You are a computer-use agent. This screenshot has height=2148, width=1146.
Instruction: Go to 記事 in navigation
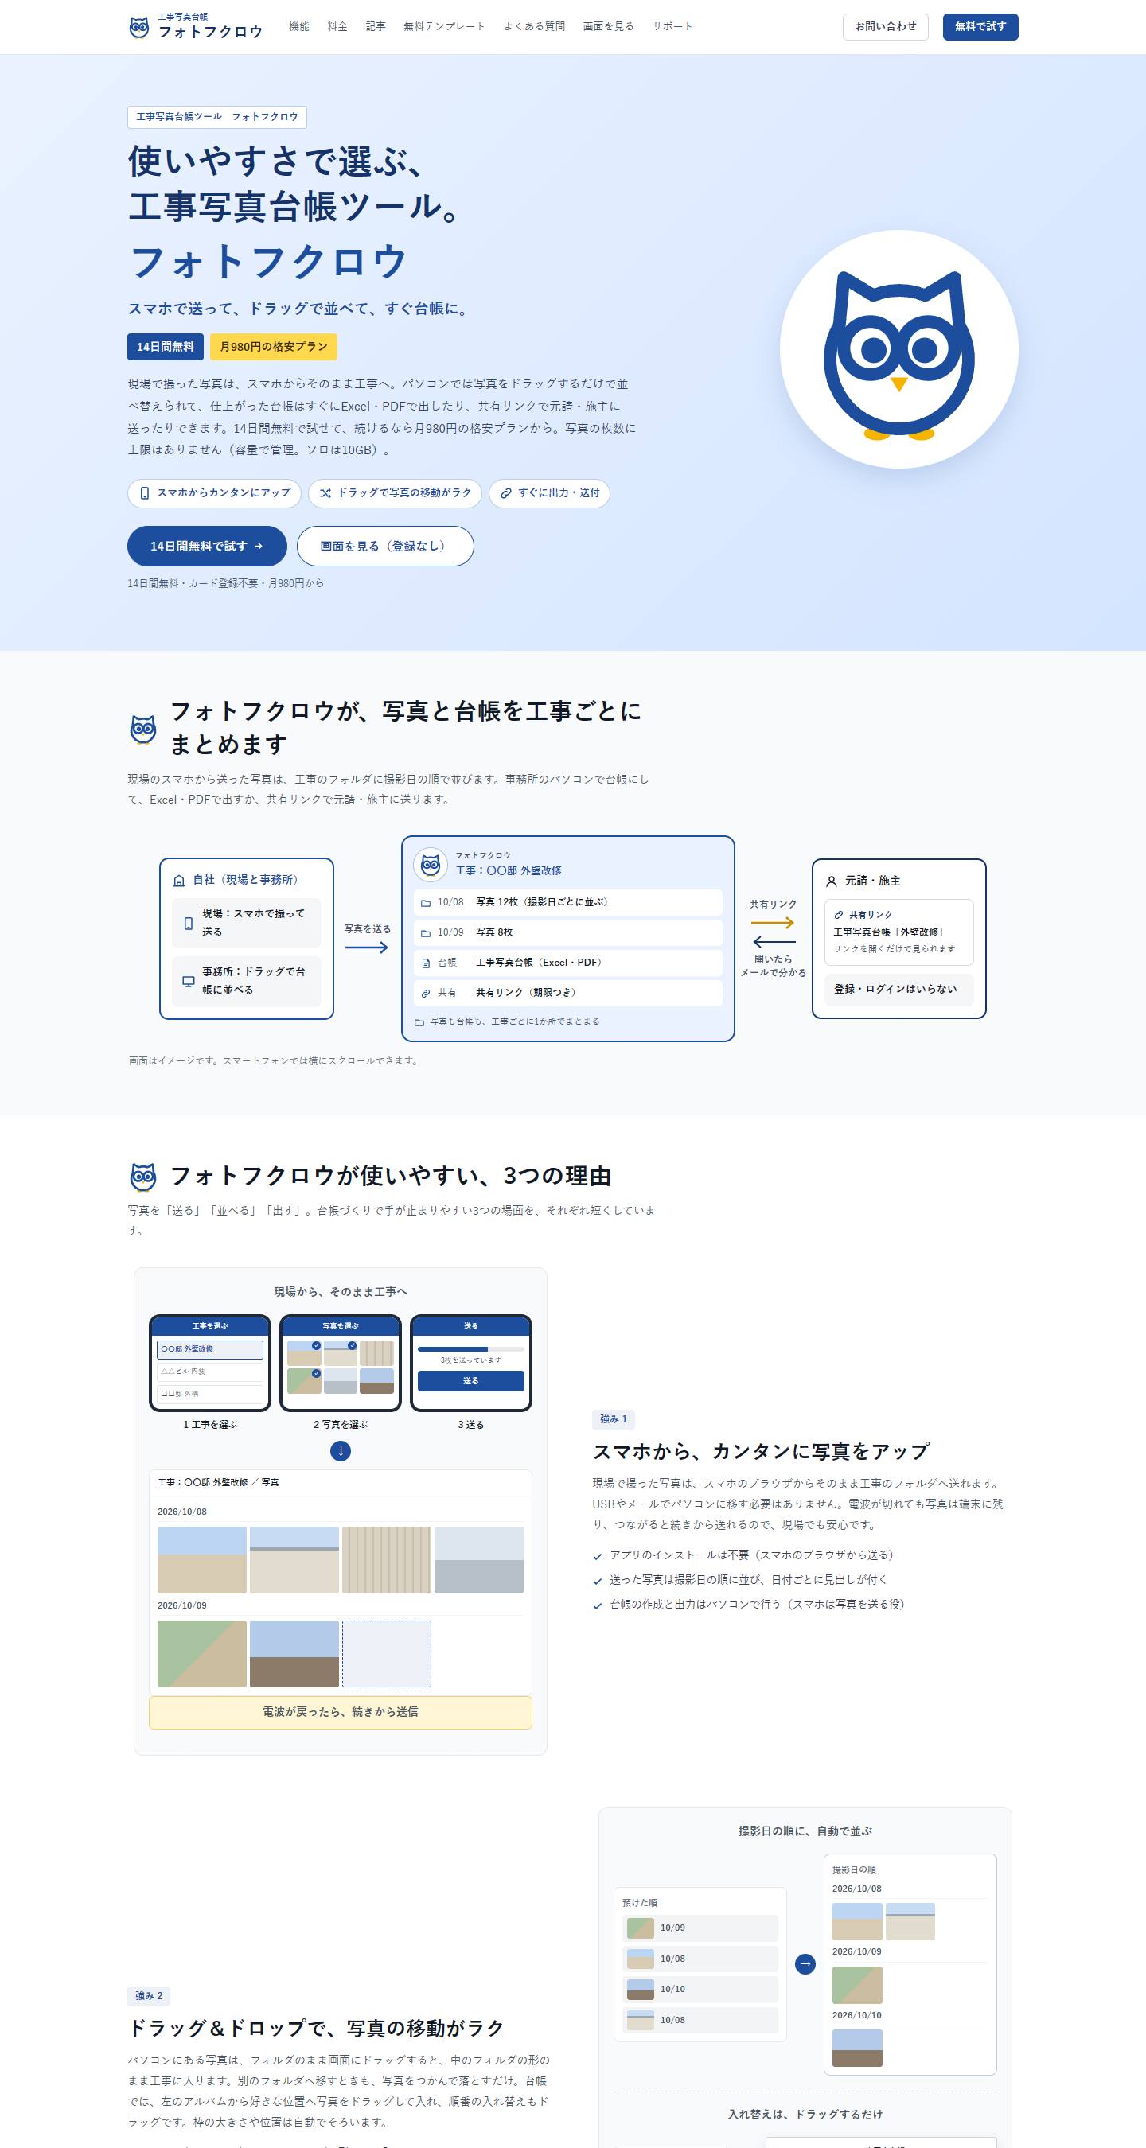coord(376,27)
